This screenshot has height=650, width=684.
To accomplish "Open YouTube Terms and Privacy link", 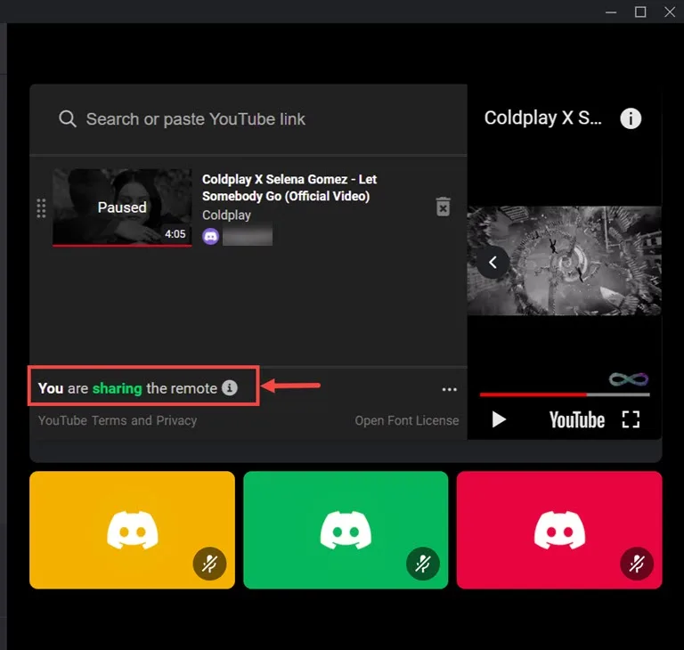I will click(x=118, y=420).
